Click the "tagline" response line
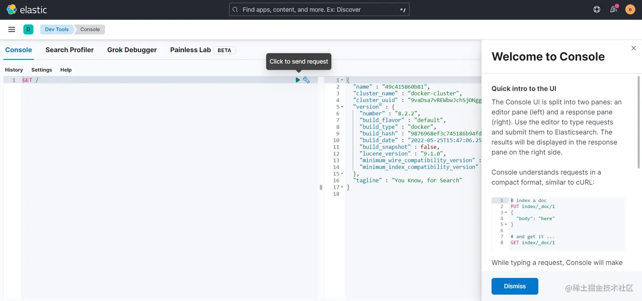This screenshot has height=301, width=642. [407, 180]
